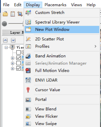Uncheck the first checked layer checkbox

19,58
